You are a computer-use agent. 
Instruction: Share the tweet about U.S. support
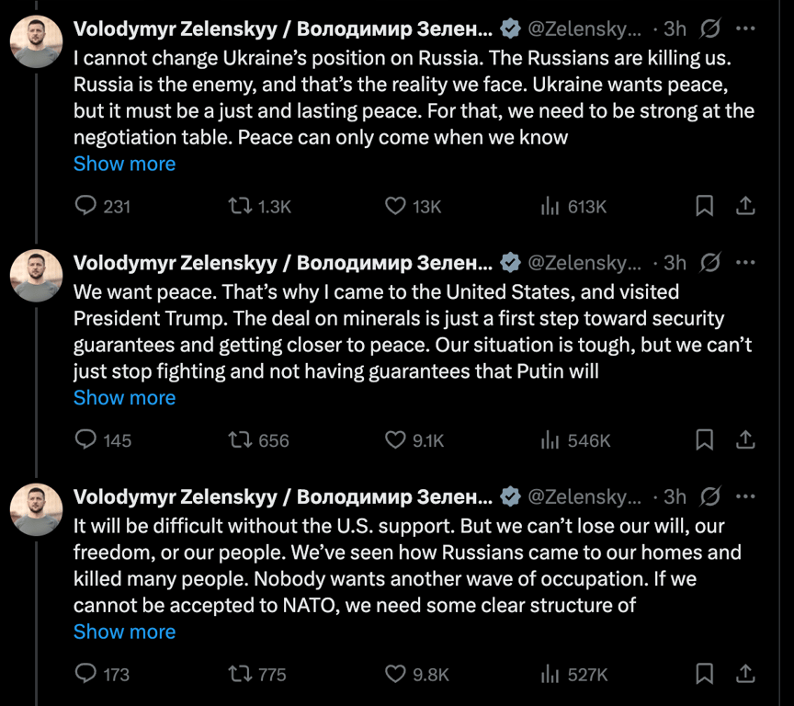coord(746,675)
